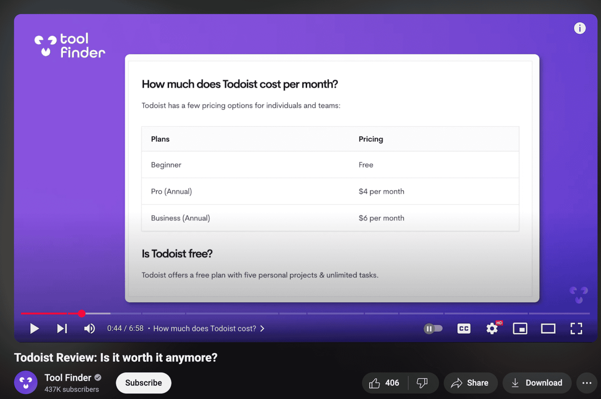Image resolution: width=601 pixels, height=399 pixels.
Task: Dislike the video
Action: click(423, 383)
